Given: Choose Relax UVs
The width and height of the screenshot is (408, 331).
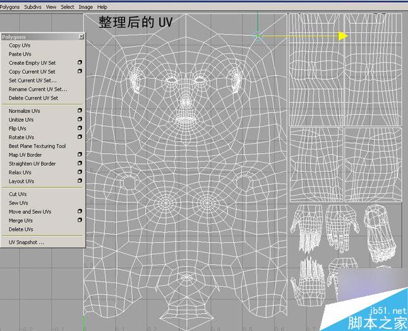Looking at the screenshot, I should tap(20, 173).
